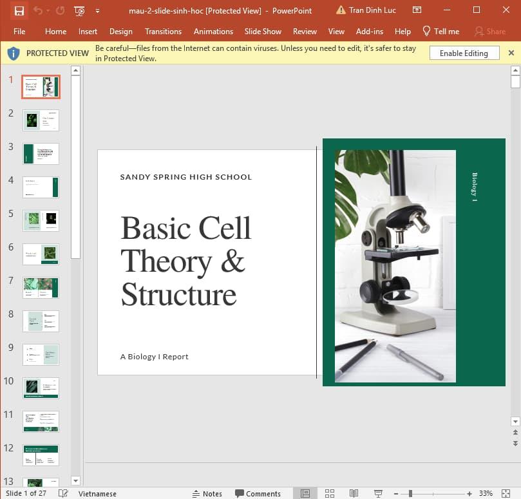
Task: Start slideshow via the presentation icon in Quick Access Toolbar
Action: coord(79,11)
